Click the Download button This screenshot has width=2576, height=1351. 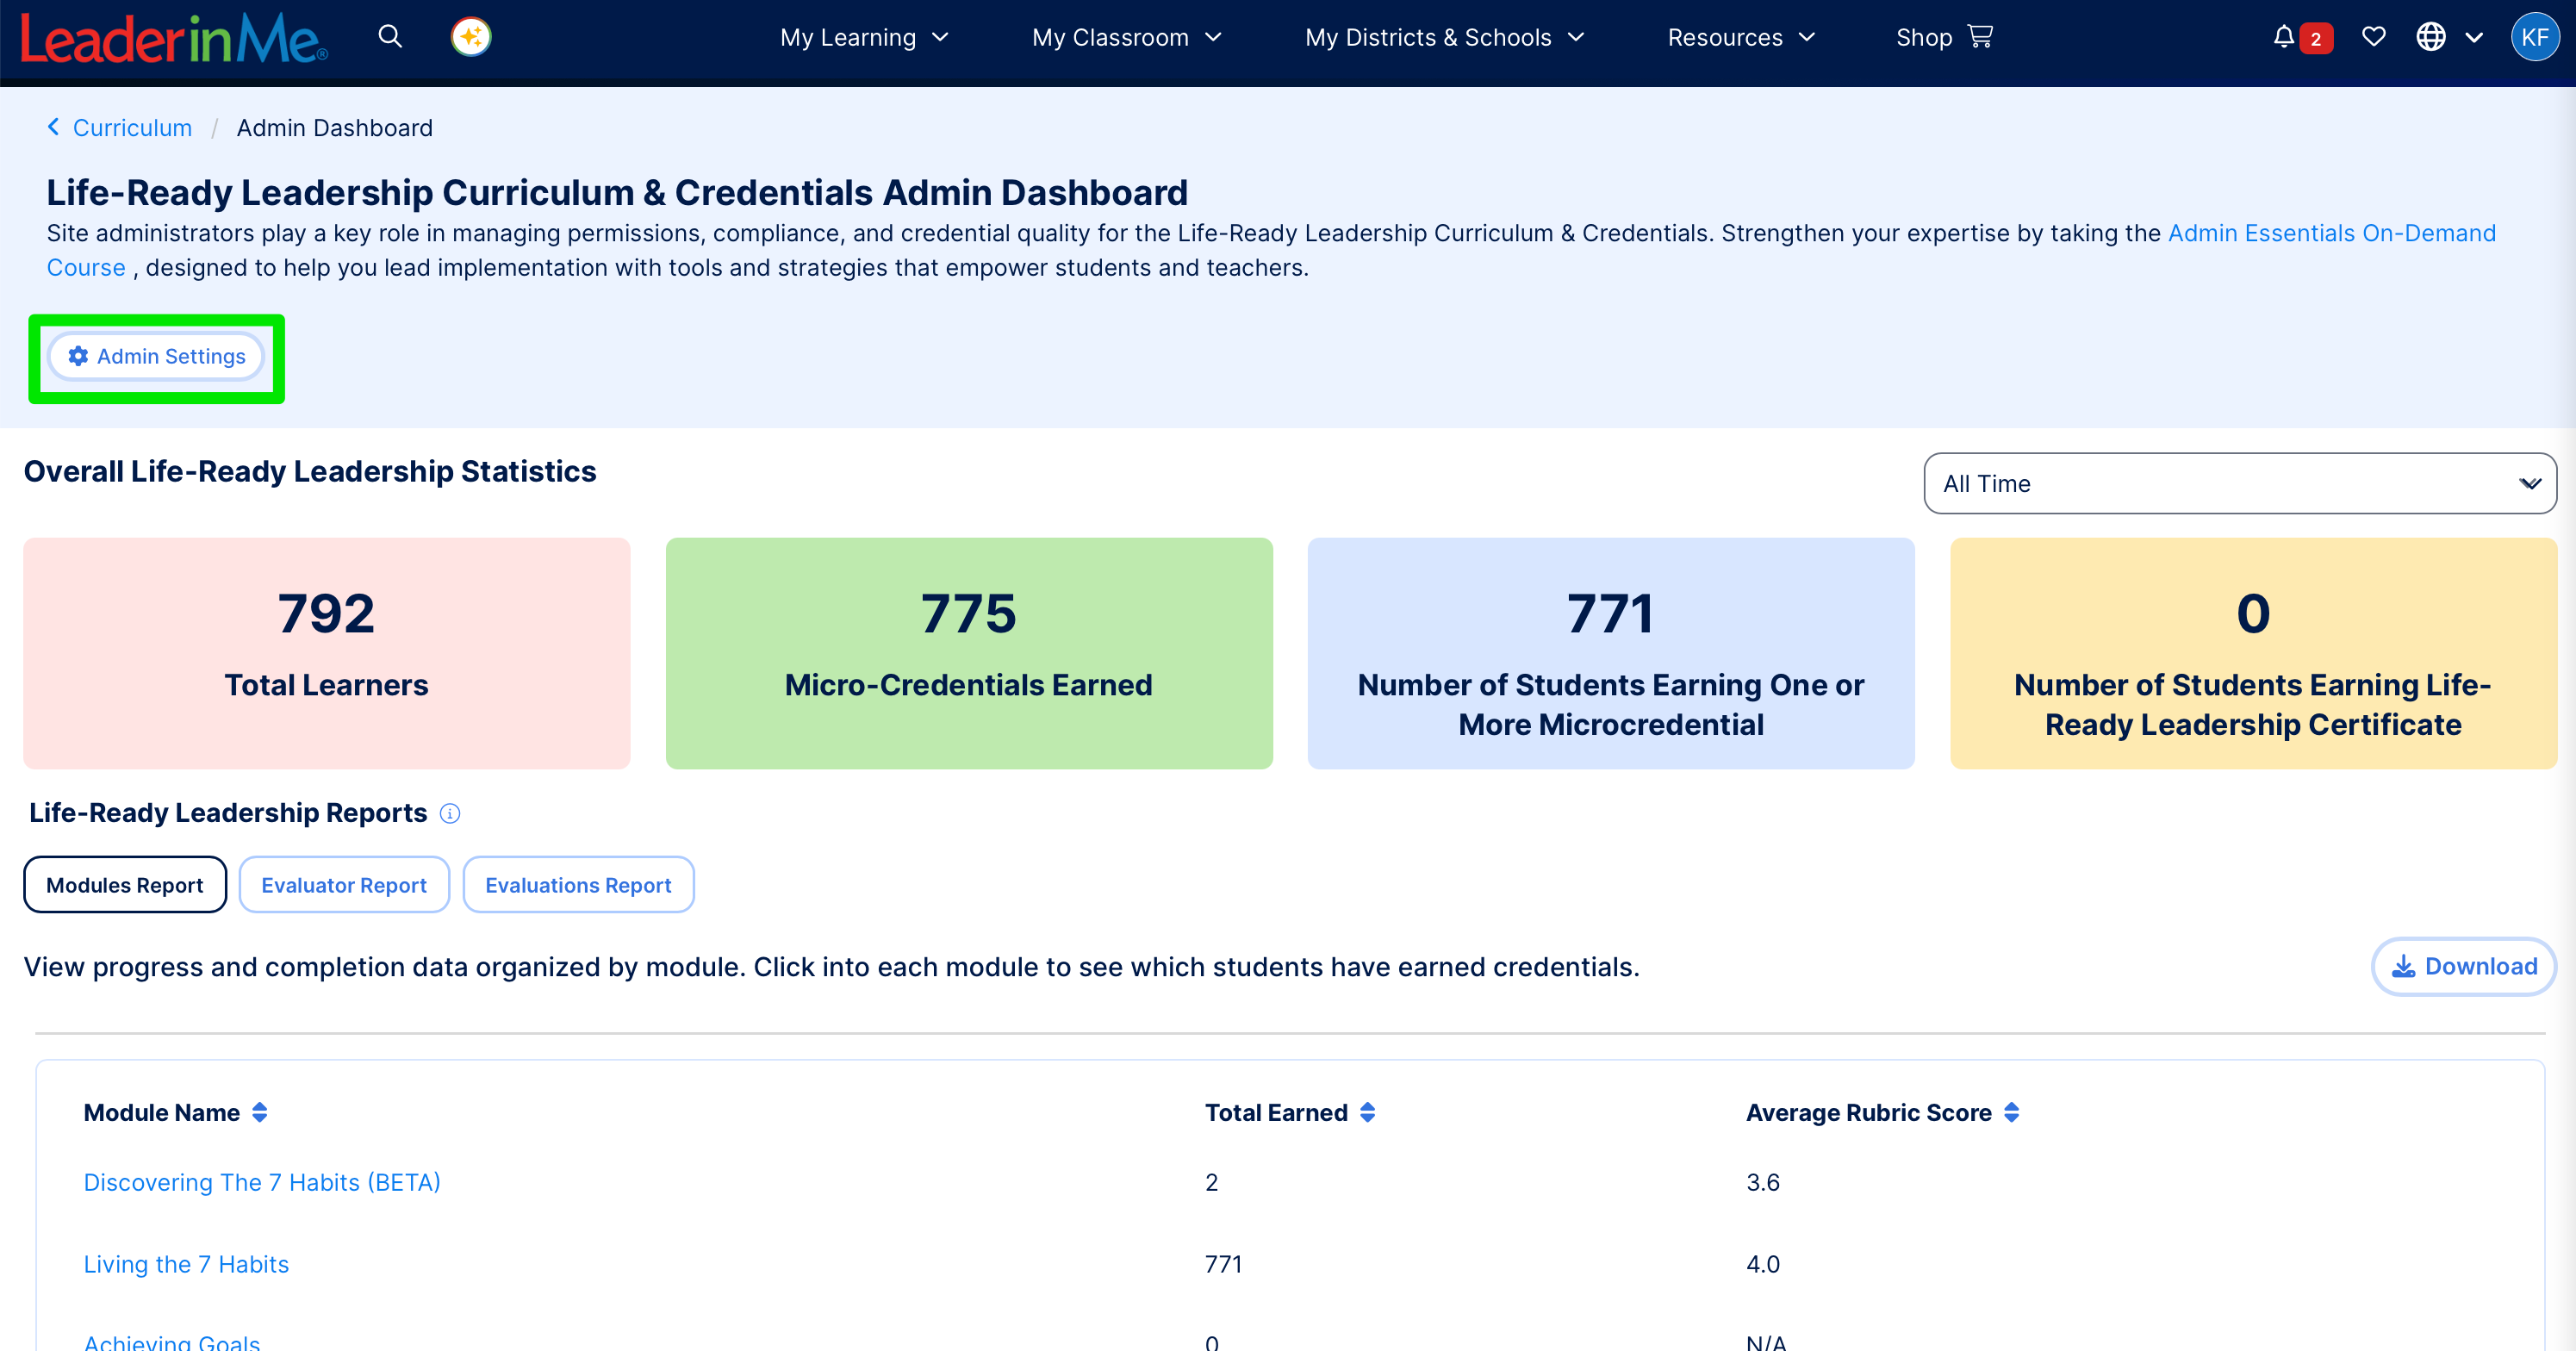(2464, 967)
